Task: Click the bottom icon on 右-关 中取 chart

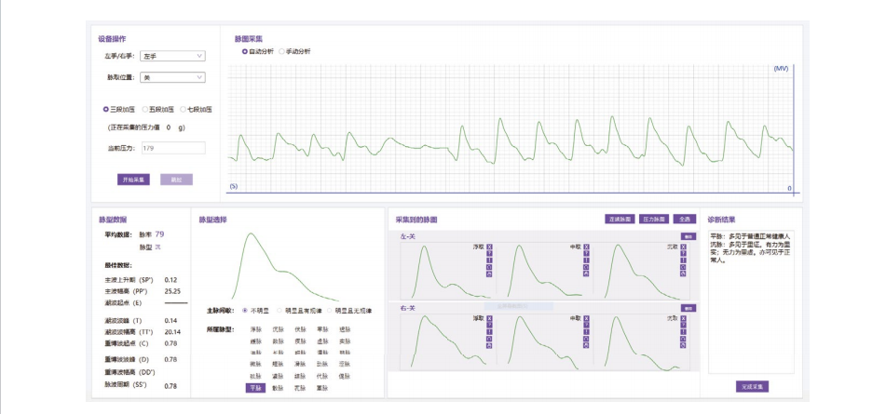Action: point(588,347)
